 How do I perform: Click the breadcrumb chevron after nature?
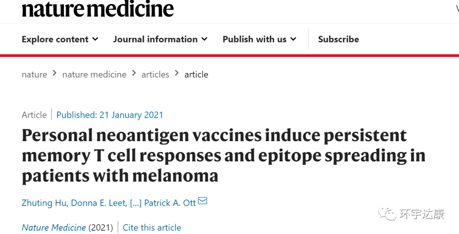click(54, 73)
